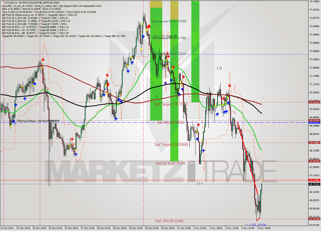Click the 70.75950 price axis label

[x=314, y=92]
